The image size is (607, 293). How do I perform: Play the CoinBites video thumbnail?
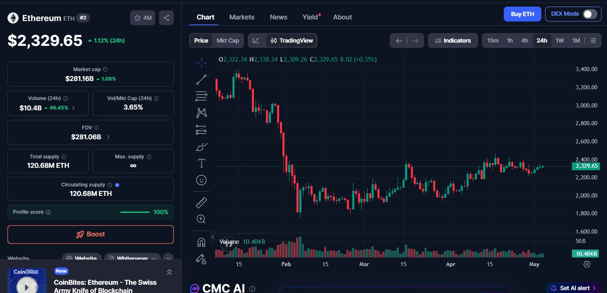[26, 286]
